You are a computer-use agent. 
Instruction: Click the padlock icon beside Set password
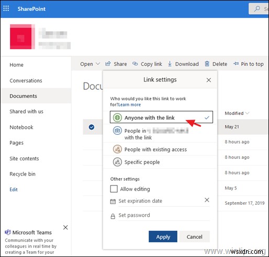[x=113, y=216]
